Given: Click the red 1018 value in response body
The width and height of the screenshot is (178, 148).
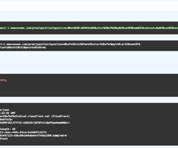Looking at the screenshot, I should coord(3,80).
